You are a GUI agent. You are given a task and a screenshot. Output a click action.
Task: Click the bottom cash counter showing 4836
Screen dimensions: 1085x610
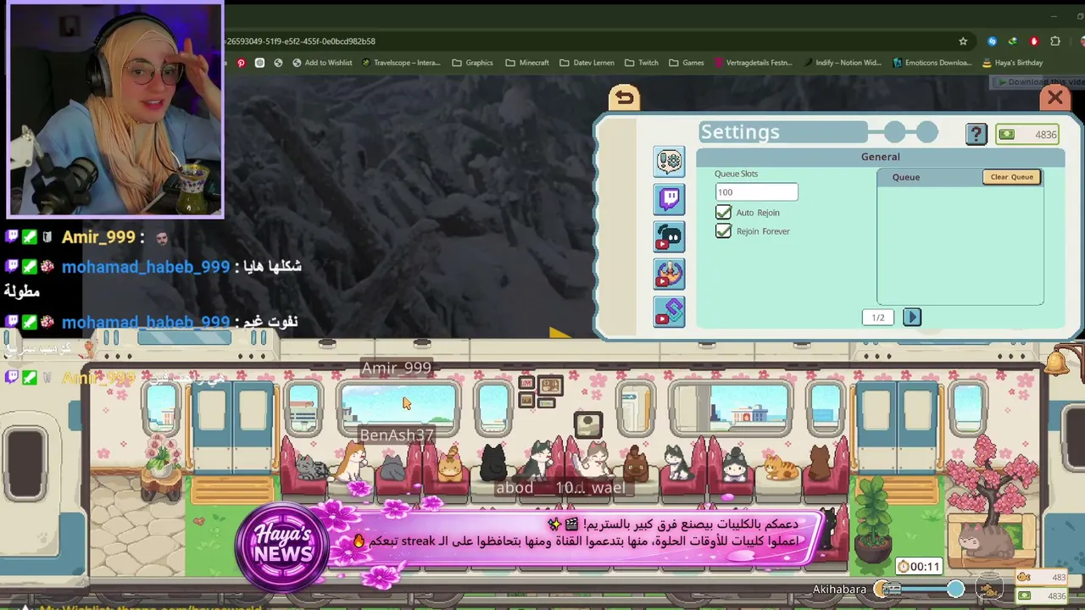[1042, 596]
